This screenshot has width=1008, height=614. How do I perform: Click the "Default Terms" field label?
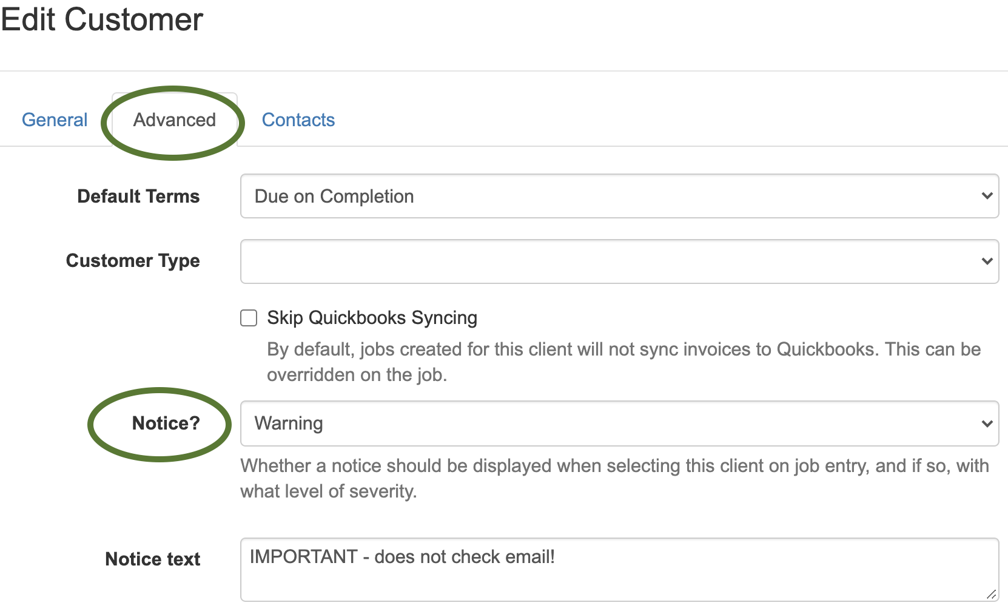click(138, 196)
